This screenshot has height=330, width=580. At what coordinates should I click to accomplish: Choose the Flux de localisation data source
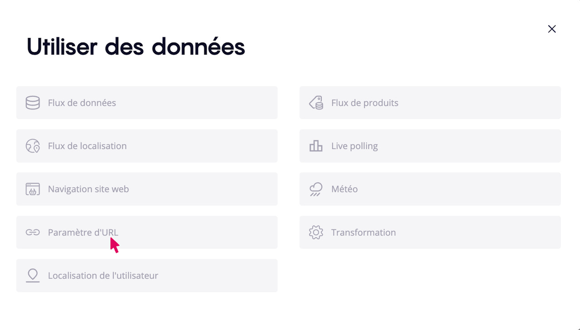coord(147,146)
